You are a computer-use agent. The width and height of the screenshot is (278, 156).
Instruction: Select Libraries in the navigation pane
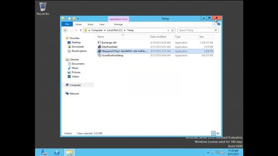pyautogui.click(x=74, y=59)
